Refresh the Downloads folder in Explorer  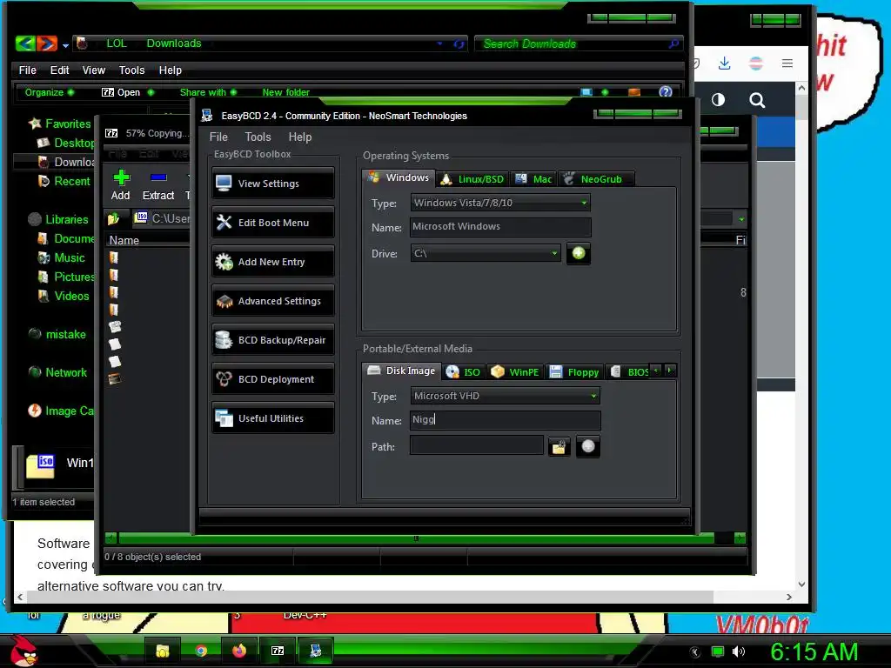tap(459, 43)
